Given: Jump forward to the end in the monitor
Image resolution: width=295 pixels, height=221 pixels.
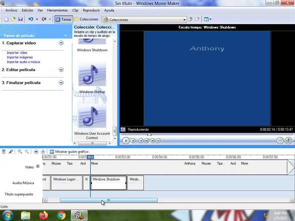Looking at the screenshot, I should pyautogui.click(x=158, y=141).
